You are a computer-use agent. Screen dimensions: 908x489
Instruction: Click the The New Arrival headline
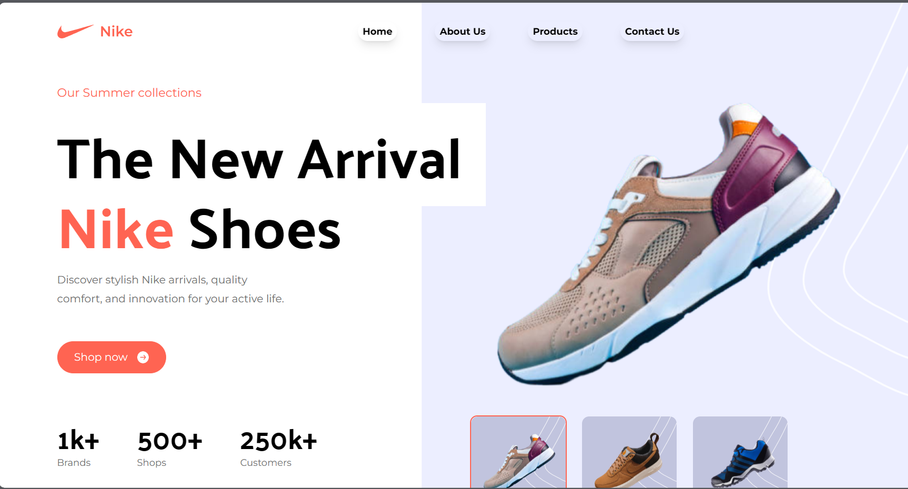pyautogui.click(x=259, y=159)
